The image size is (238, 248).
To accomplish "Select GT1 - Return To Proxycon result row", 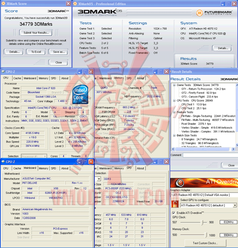I will pyautogui.click(x=203, y=89).
